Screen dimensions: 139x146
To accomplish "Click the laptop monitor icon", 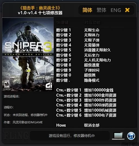I will coord(118,136).
